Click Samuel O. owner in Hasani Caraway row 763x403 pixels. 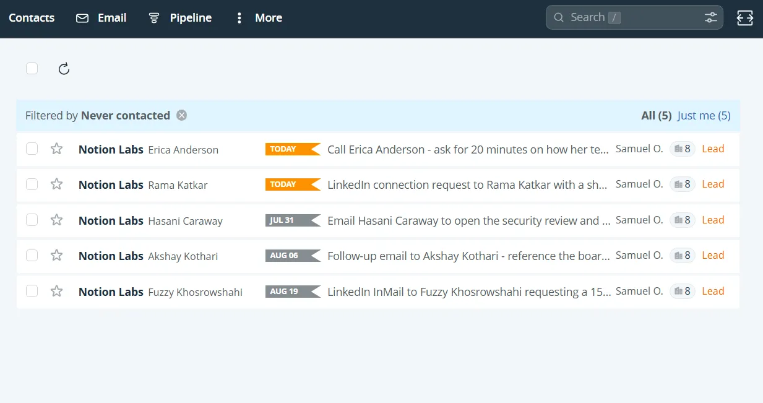coord(639,220)
